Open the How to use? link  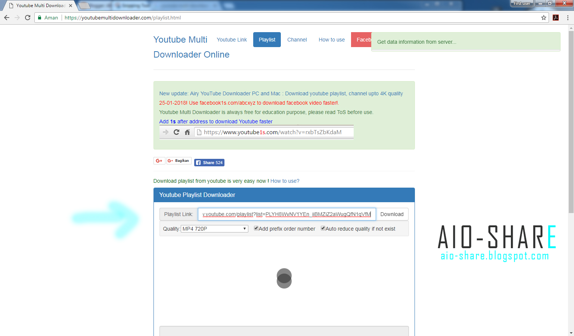285,181
